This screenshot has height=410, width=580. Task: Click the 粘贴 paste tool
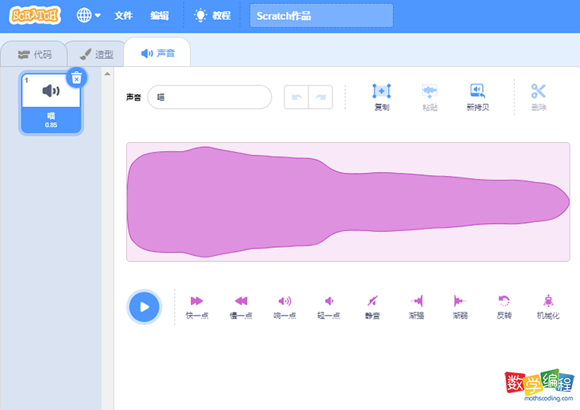point(430,98)
